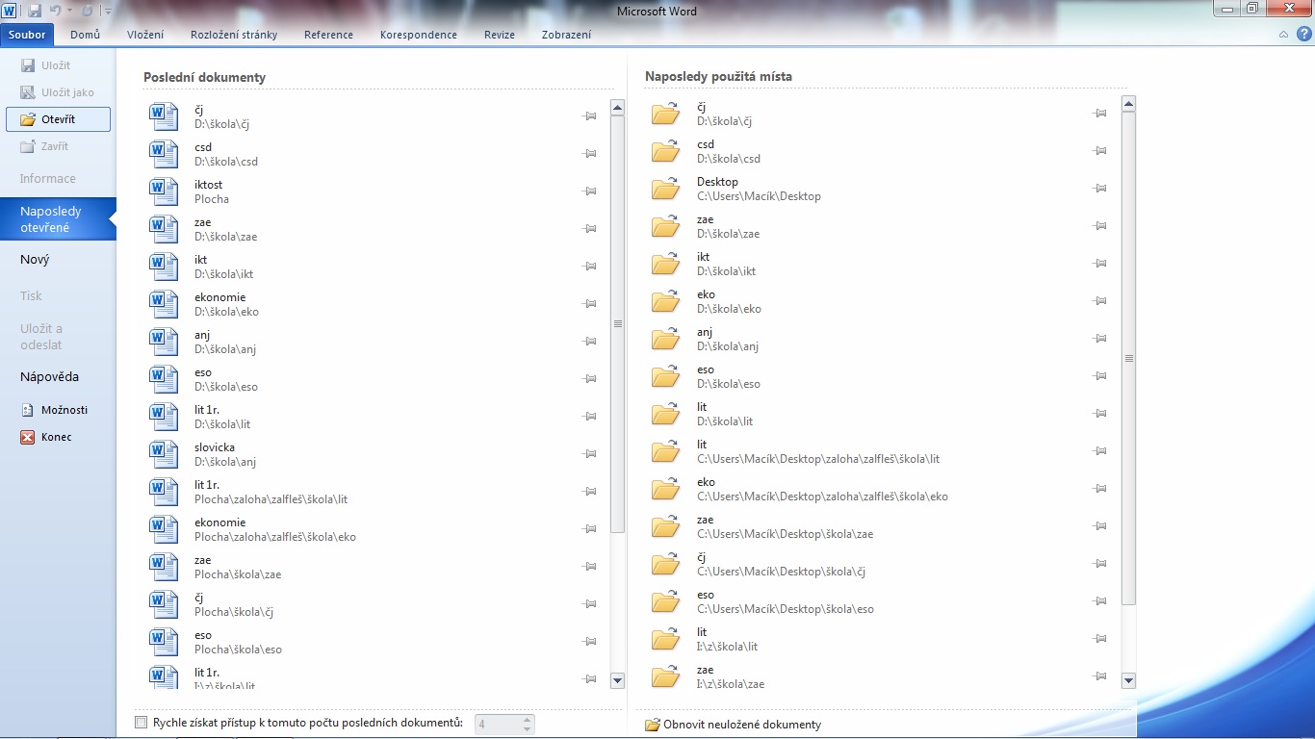Pin the iktost document to the list
1315x739 pixels.
point(590,191)
